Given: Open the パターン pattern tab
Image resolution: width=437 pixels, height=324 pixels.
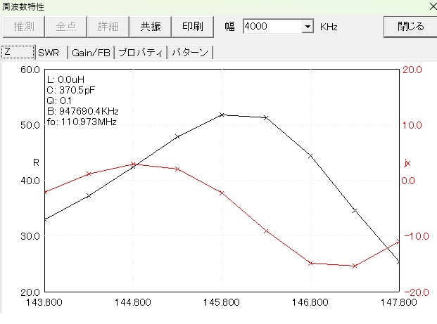Looking at the screenshot, I should tap(189, 53).
